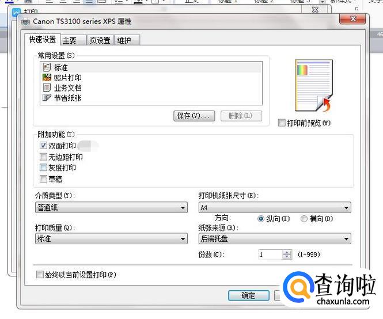
Task: Click the 份数 copies input field
Action: click(270, 255)
